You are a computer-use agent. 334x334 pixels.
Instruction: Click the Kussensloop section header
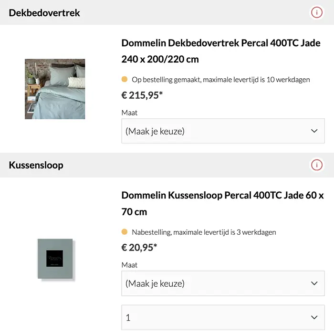click(x=36, y=166)
